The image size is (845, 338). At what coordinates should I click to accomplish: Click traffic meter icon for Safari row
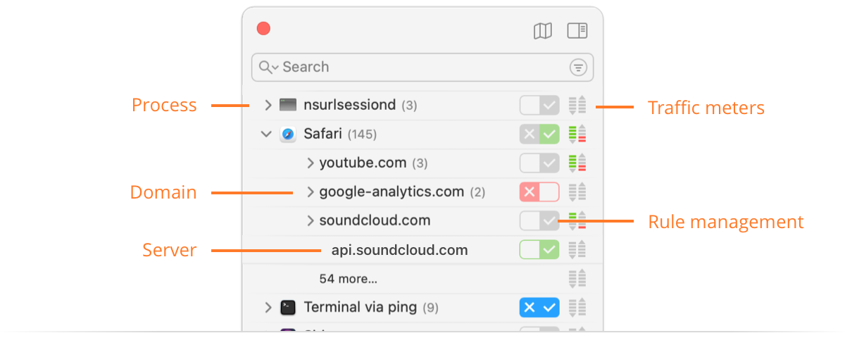coord(577,134)
